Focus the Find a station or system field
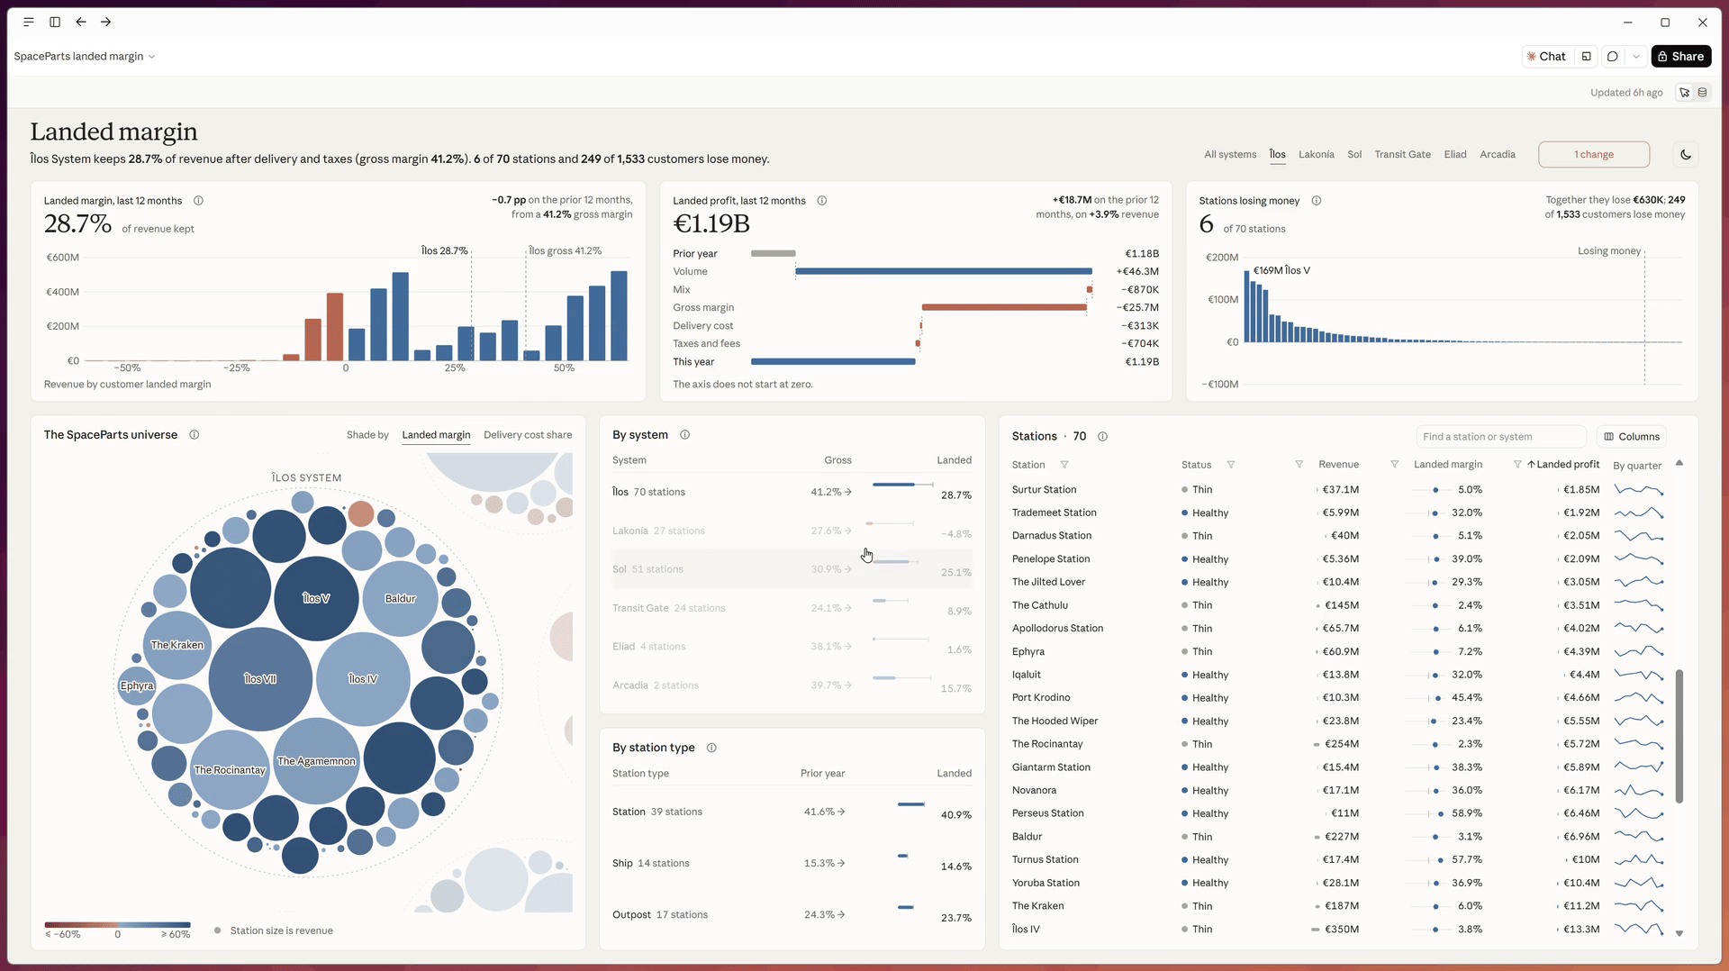The width and height of the screenshot is (1729, 971). point(1501,437)
